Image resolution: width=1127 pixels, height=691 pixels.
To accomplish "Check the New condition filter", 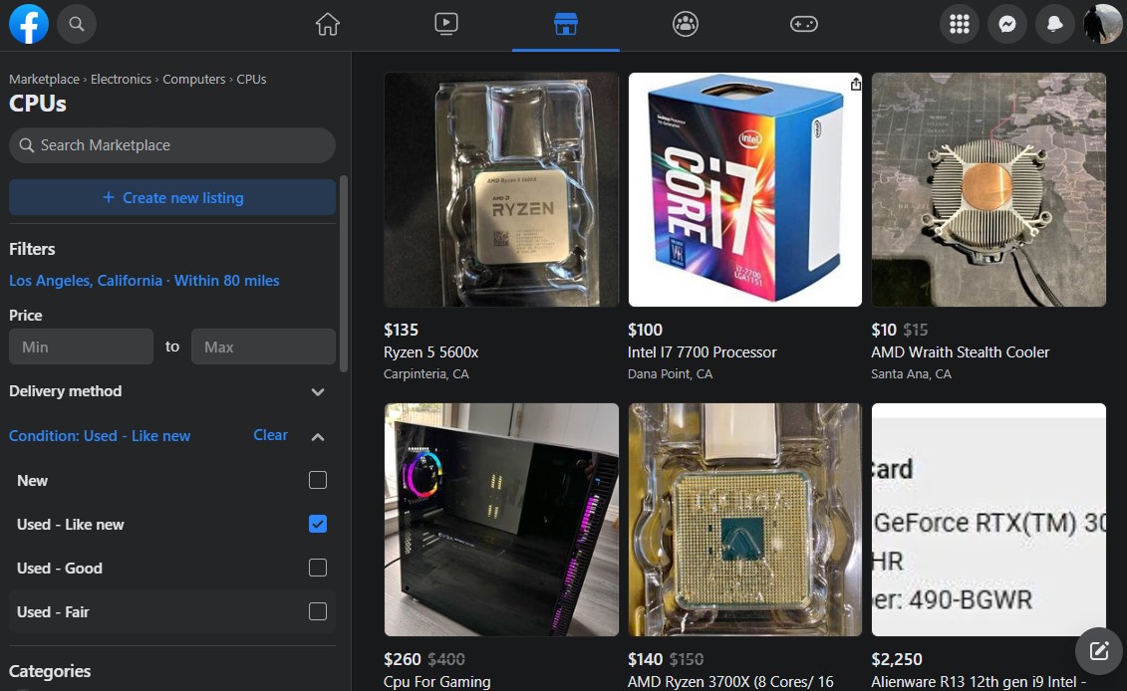I will [317, 480].
